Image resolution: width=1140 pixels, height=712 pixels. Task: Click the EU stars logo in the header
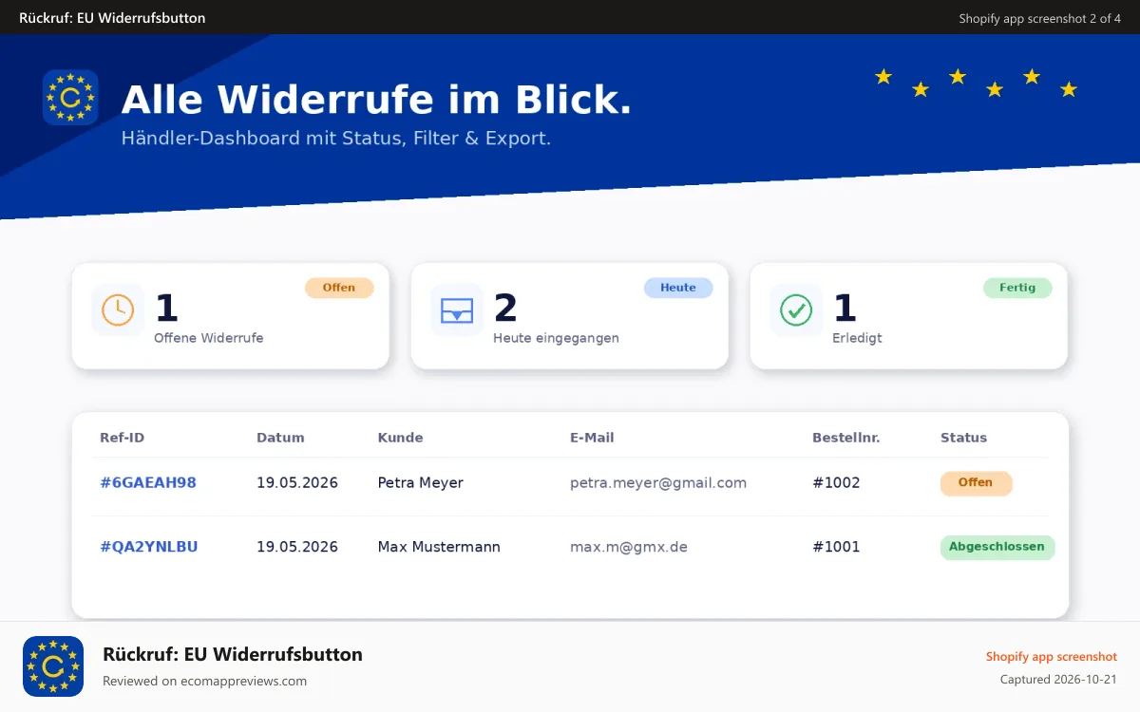[70, 97]
